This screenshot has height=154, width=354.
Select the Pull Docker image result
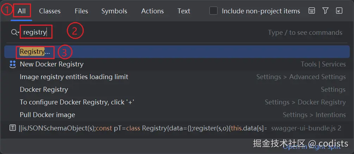(x=47, y=115)
